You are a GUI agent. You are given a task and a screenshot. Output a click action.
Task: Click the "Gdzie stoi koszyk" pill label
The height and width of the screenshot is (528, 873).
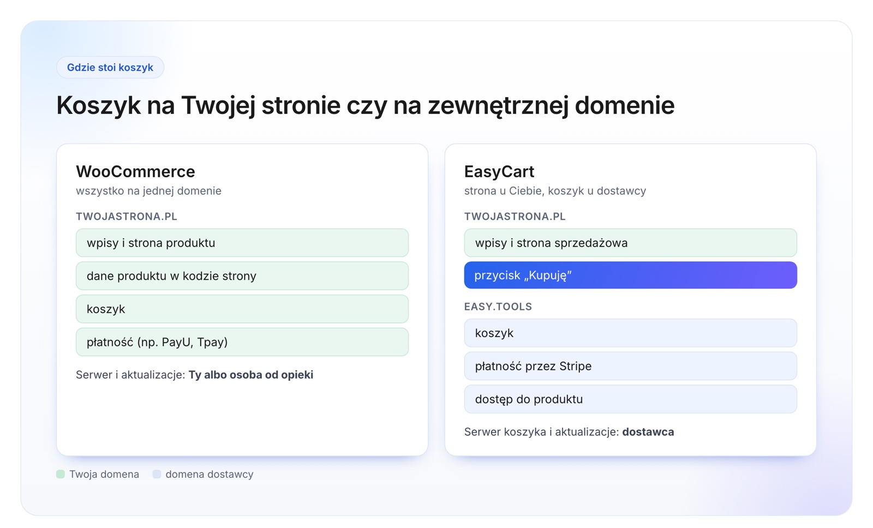110,68
